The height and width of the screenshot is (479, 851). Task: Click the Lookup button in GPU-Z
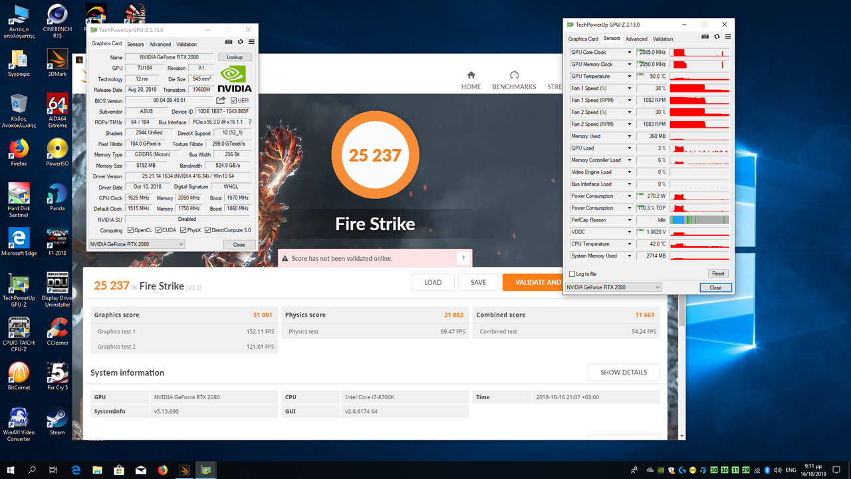coord(235,57)
